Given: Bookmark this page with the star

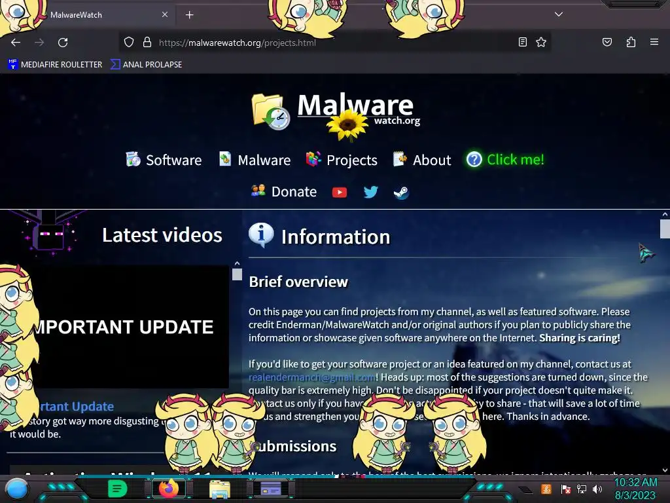Looking at the screenshot, I should click(x=541, y=42).
